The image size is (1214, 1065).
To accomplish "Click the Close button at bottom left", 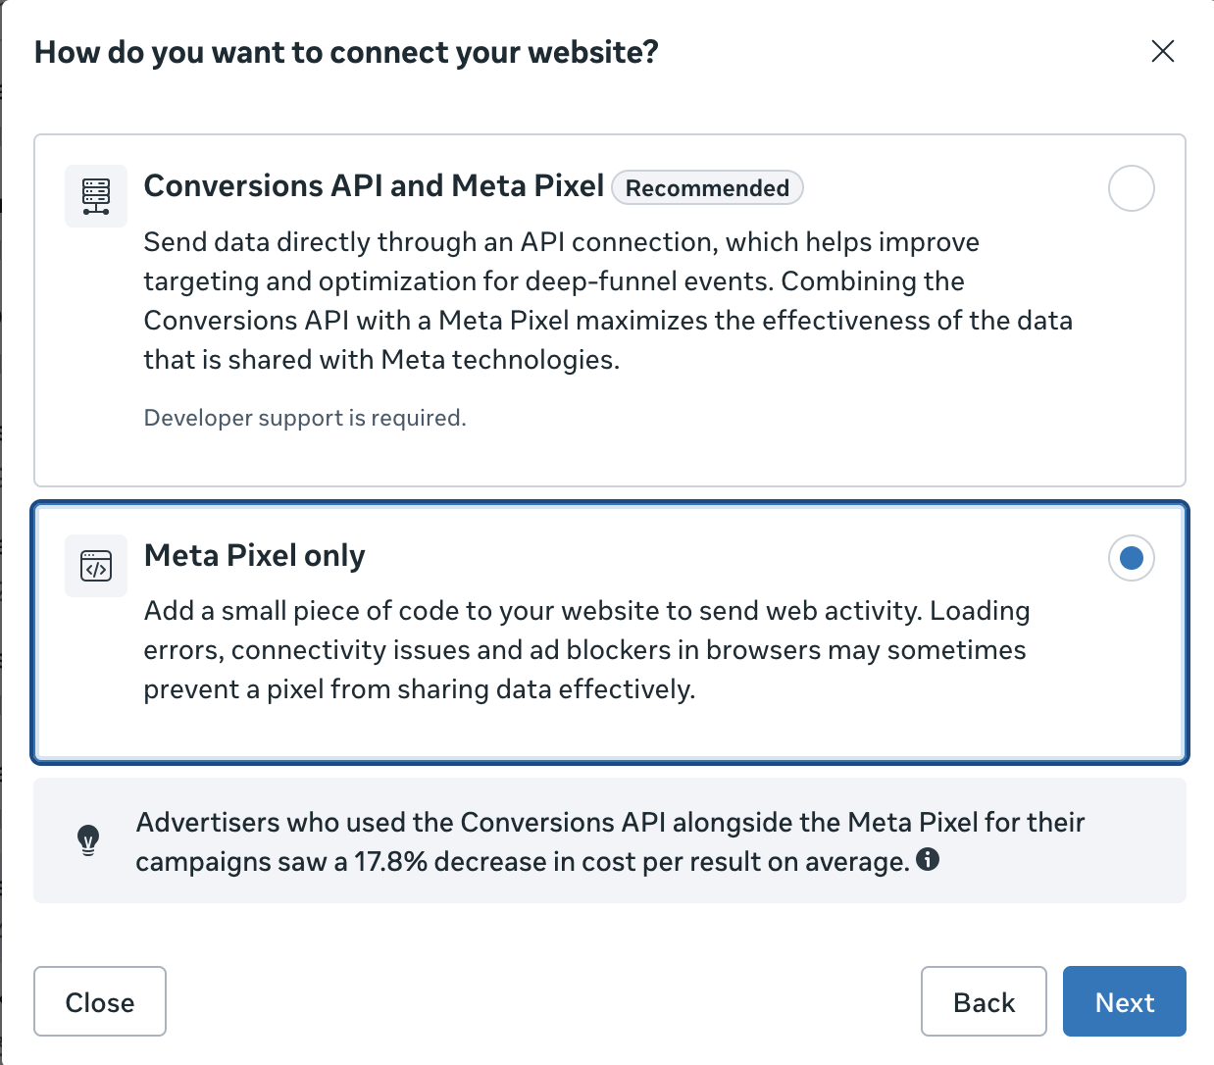I will pyautogui.click(x=100, y=1001).
